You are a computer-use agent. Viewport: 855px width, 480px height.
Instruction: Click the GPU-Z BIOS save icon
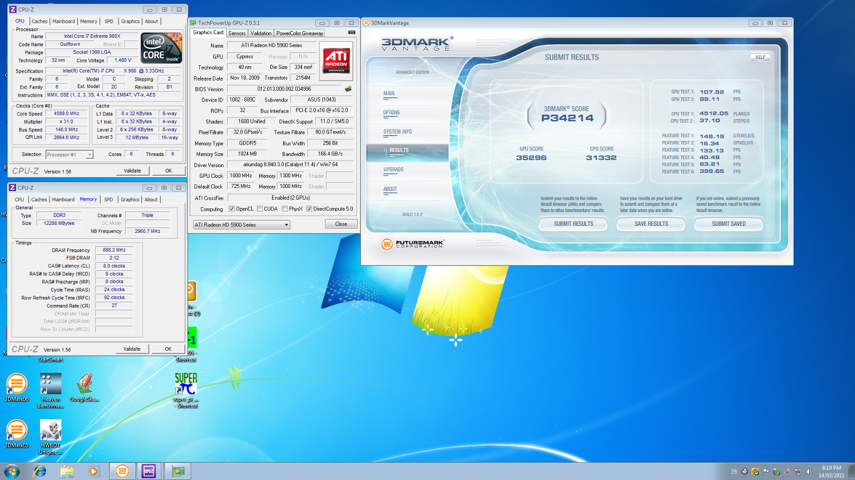(348, 89)
